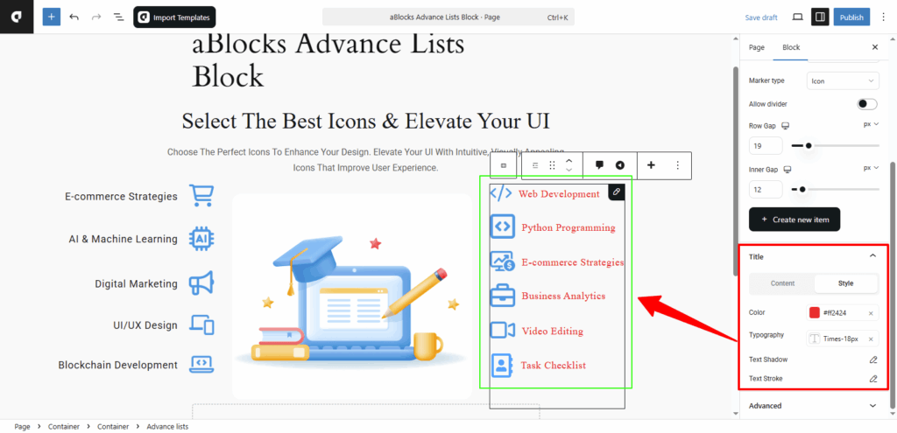This screenshot has width=897, height=433.
Task: Change the Row Gap unit px dropdown
Action: pyautogui.click(x=871, y=124)
